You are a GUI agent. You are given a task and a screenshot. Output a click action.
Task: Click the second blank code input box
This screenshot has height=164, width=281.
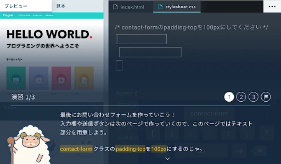click(150, 52)
